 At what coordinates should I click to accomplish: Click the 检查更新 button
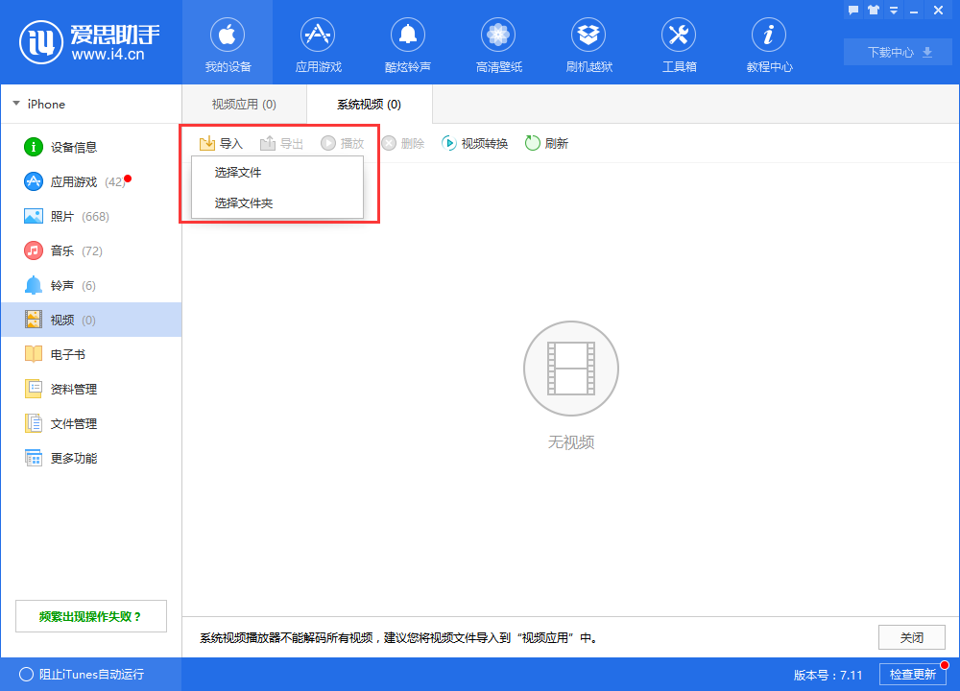[912, 674]
